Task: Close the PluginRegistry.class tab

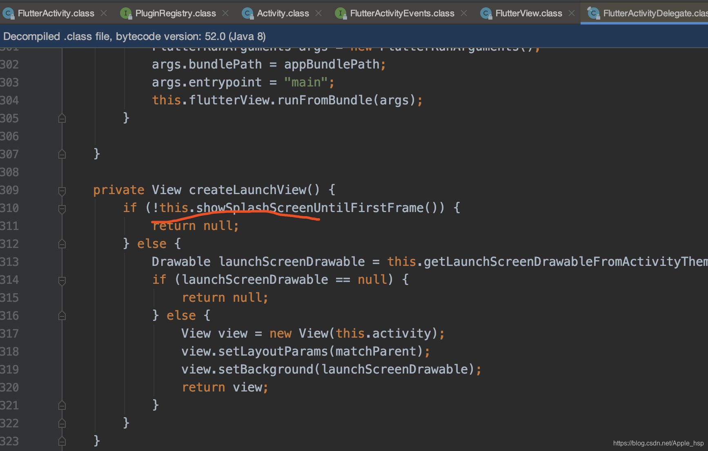Action: coord(225,13)
